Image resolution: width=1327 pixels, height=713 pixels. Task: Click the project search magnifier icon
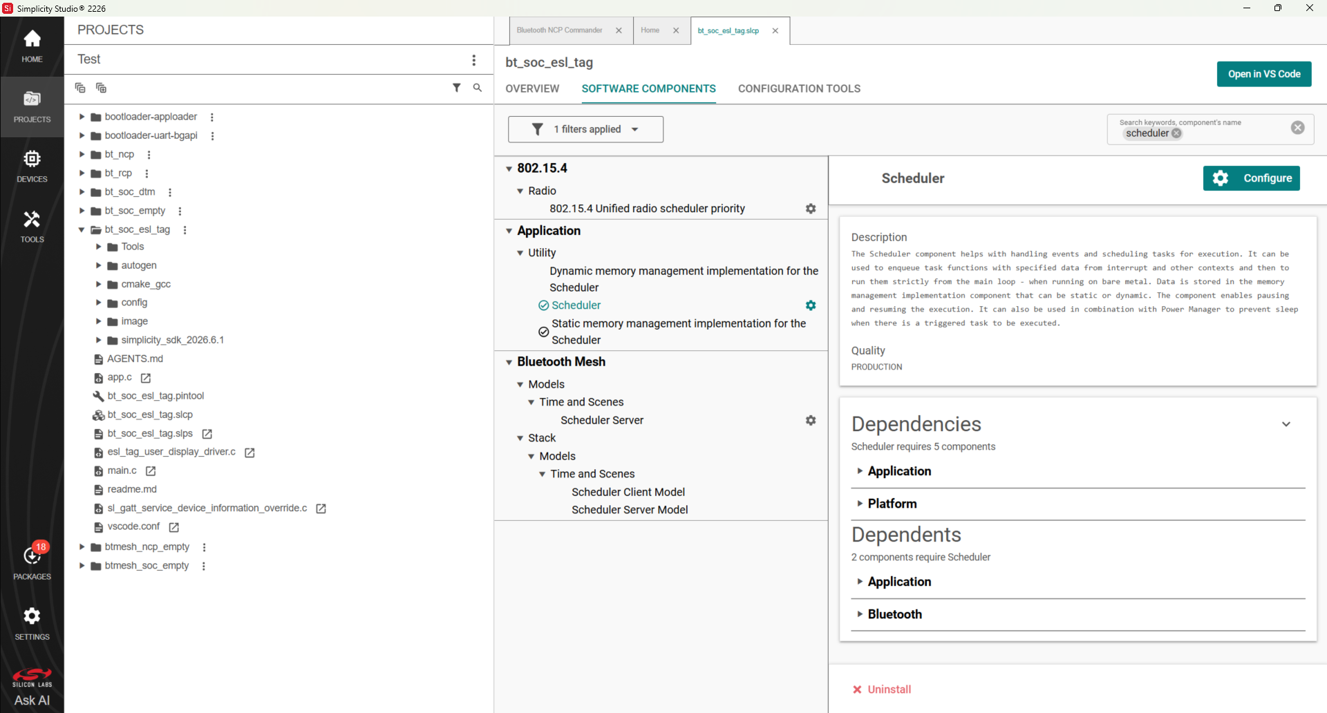[478, 88]
